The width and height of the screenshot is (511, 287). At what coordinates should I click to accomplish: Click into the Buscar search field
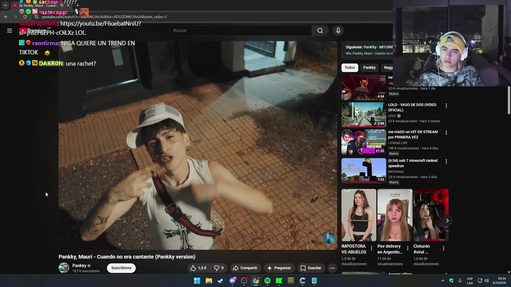241,30
